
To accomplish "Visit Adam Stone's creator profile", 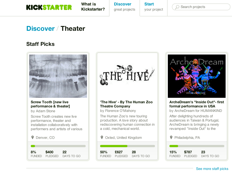I will [46, 111].
